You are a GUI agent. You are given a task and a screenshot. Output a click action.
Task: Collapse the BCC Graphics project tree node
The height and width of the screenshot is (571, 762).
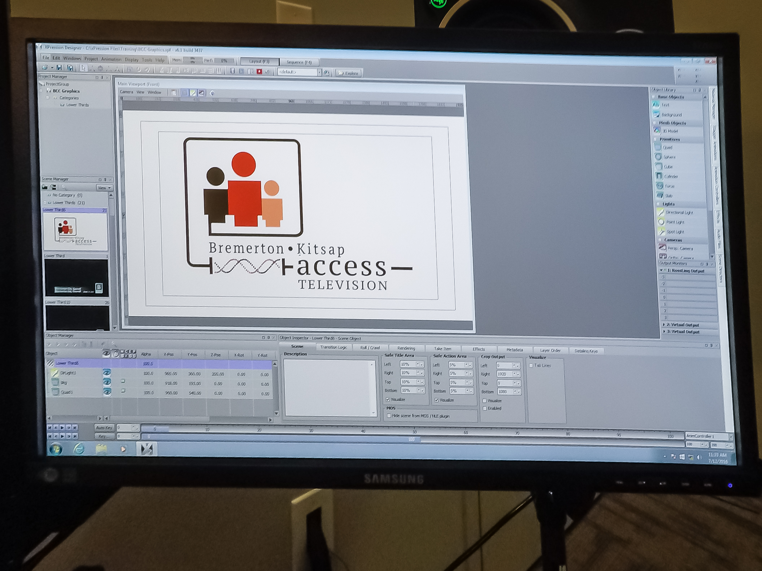41,91
